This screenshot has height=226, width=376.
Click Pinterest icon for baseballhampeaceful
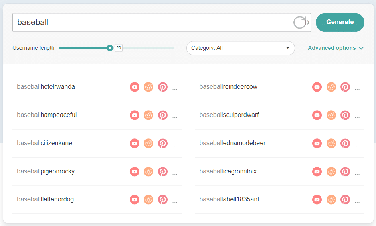tap(163, 115)
